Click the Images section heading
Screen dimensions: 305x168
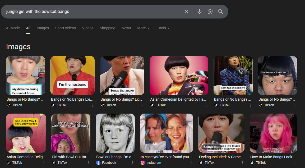[18, 47]
